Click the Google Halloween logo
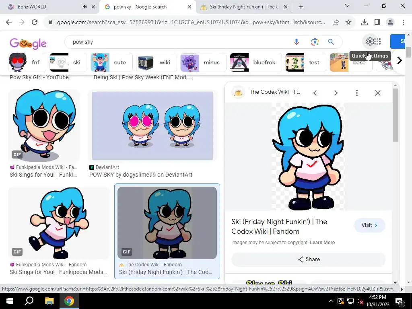The height and width of the screenshot is (309, 412). [x=28, y=43]
